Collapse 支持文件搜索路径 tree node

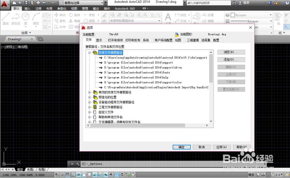point(90,53)
